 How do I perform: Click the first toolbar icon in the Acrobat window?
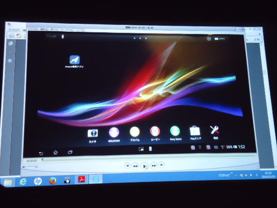point(12,36)
